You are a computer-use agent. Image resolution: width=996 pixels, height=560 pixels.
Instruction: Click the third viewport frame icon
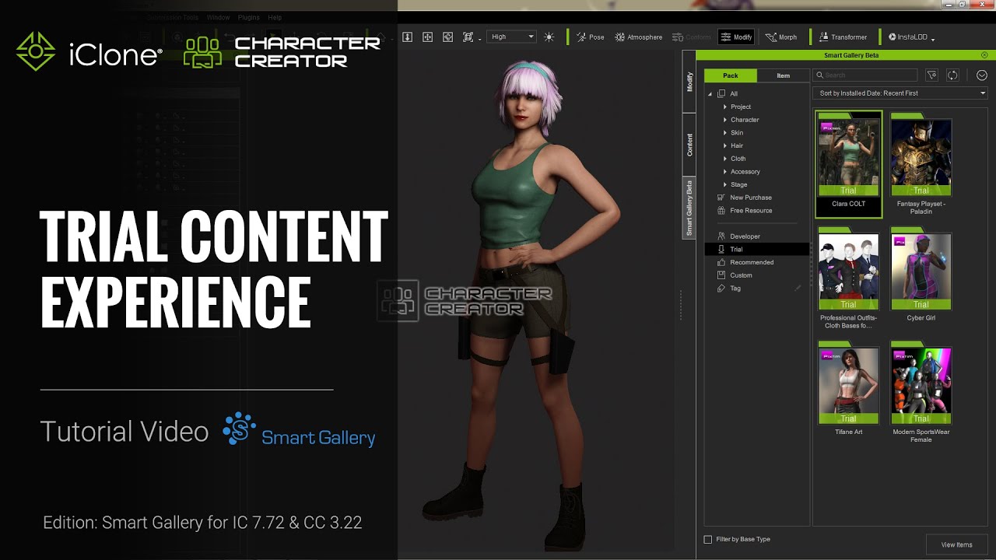pos(447,37)
